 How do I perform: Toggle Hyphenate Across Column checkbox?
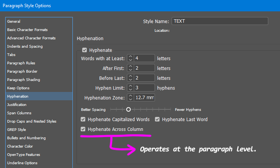[x=83, y=129]
